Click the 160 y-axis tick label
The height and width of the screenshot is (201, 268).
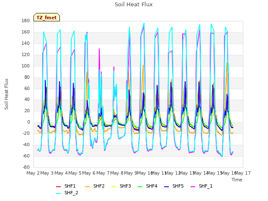point(26,32)
